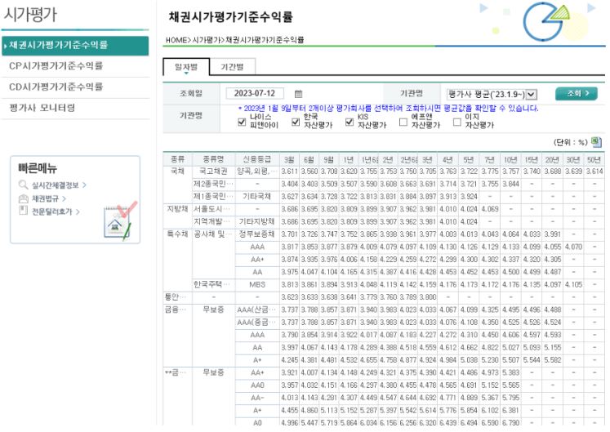
Task: Click the icon beside 채권법규
Action: pos(24,198)
